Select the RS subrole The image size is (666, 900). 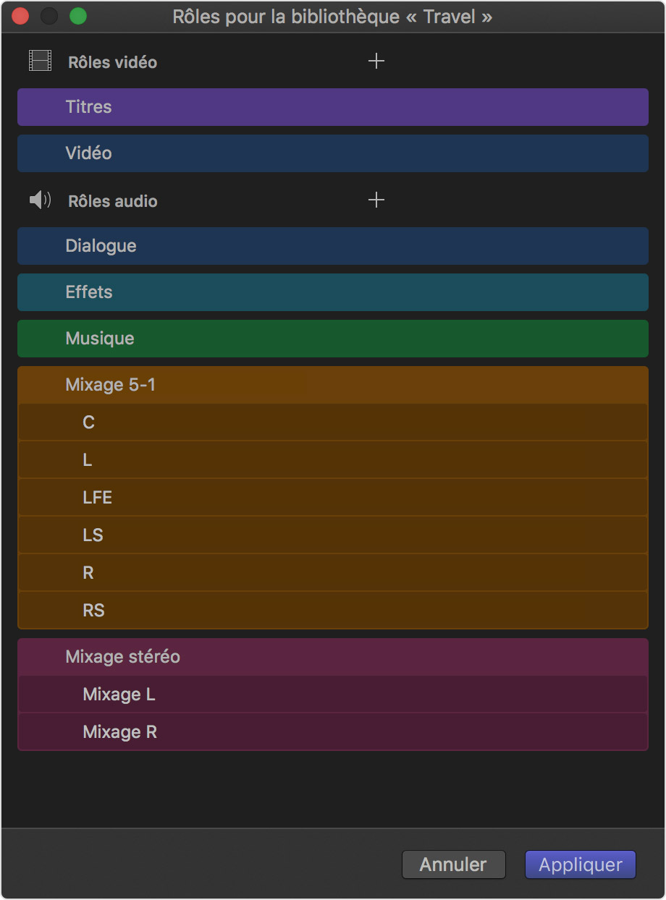click(332, 611)
